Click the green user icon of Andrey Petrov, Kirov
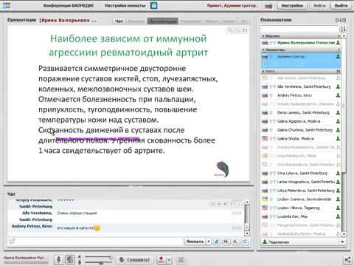 (x=338, y=95)
